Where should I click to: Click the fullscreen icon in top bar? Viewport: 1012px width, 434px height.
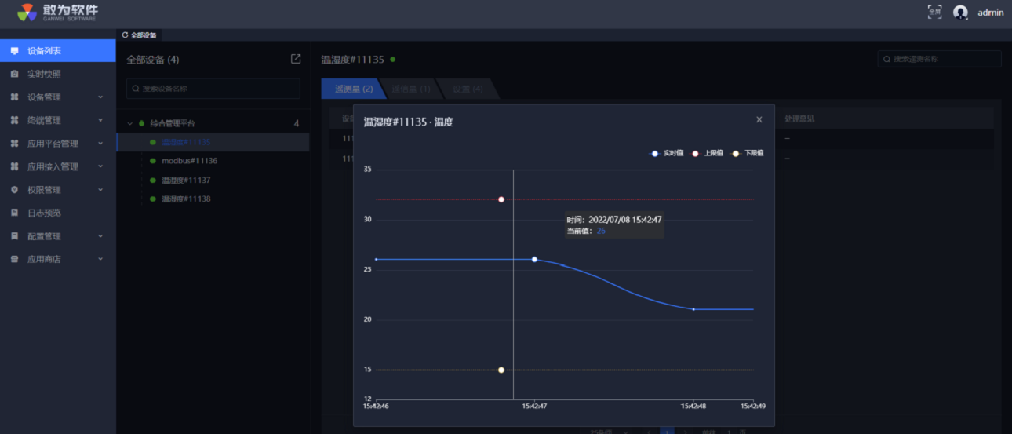tap(934, 12)
